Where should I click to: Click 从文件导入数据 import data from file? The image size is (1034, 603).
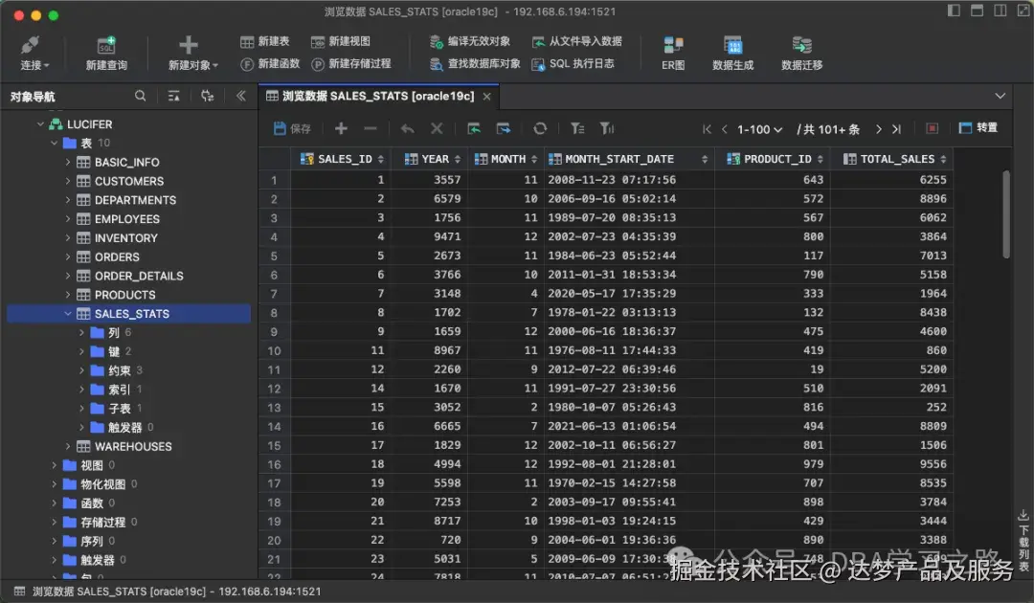coord(576,41)
